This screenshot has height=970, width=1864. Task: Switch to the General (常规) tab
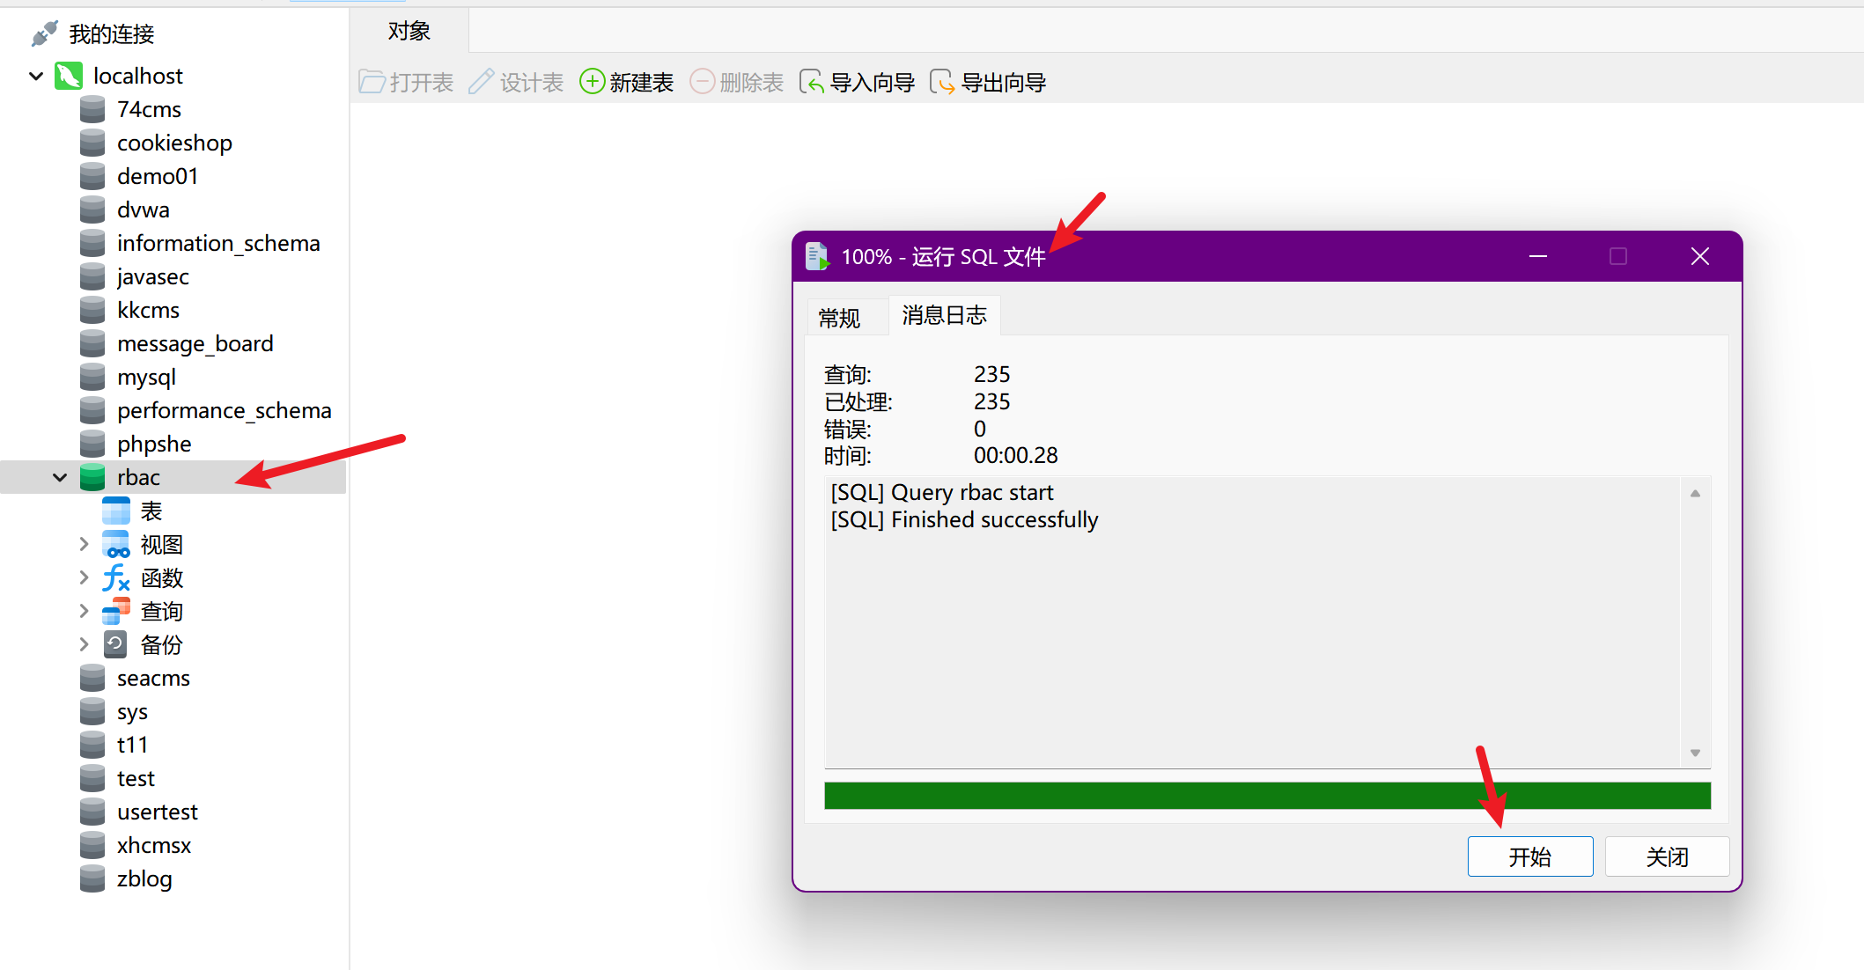pyautogui.click(x=839, y=317)
